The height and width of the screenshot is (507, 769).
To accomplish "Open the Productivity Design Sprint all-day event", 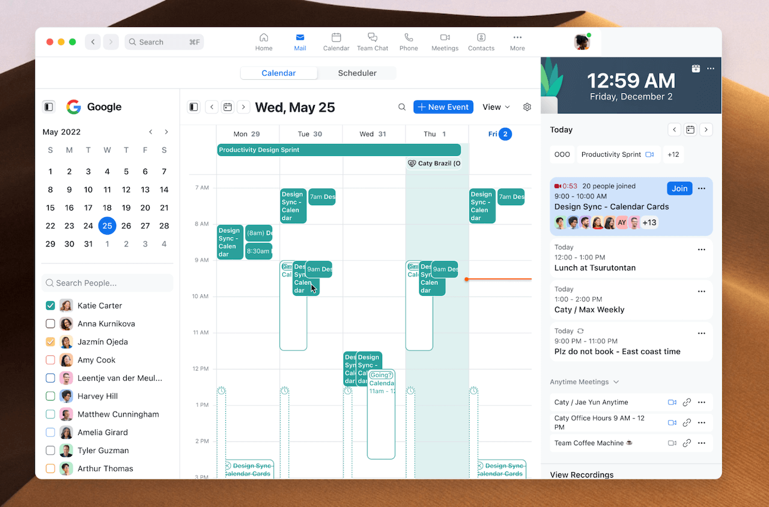I will [x=339, y=150].
